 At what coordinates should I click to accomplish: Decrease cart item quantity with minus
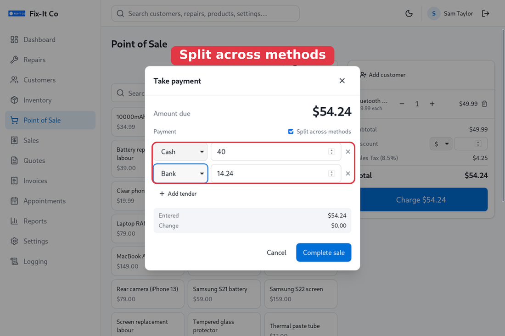click(x=402, y=104)
